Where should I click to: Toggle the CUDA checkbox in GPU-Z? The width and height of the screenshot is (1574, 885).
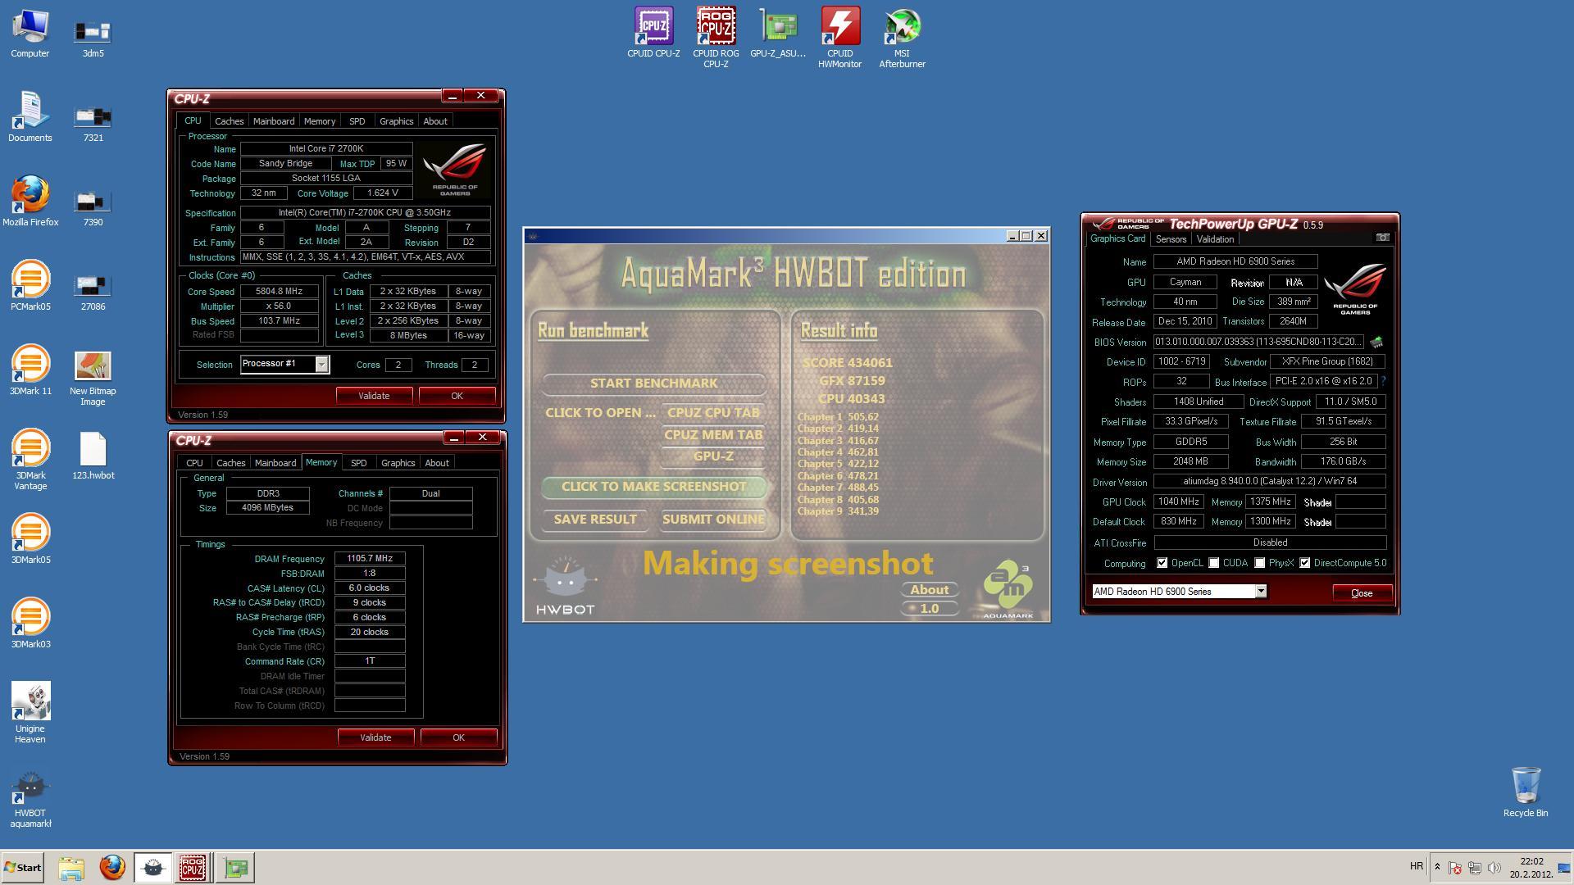point(1213,563)
